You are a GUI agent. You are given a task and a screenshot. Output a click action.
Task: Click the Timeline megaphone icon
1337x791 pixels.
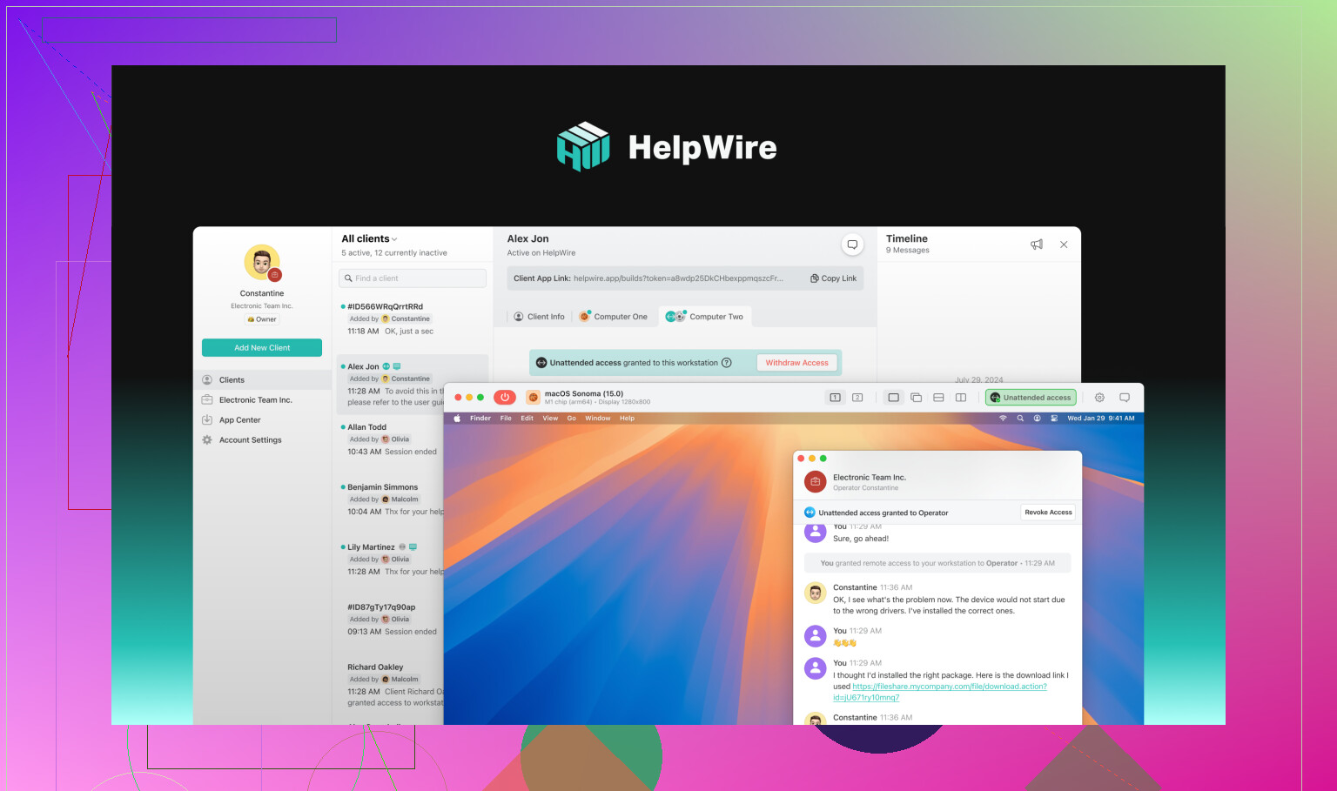pos(1036,245)
